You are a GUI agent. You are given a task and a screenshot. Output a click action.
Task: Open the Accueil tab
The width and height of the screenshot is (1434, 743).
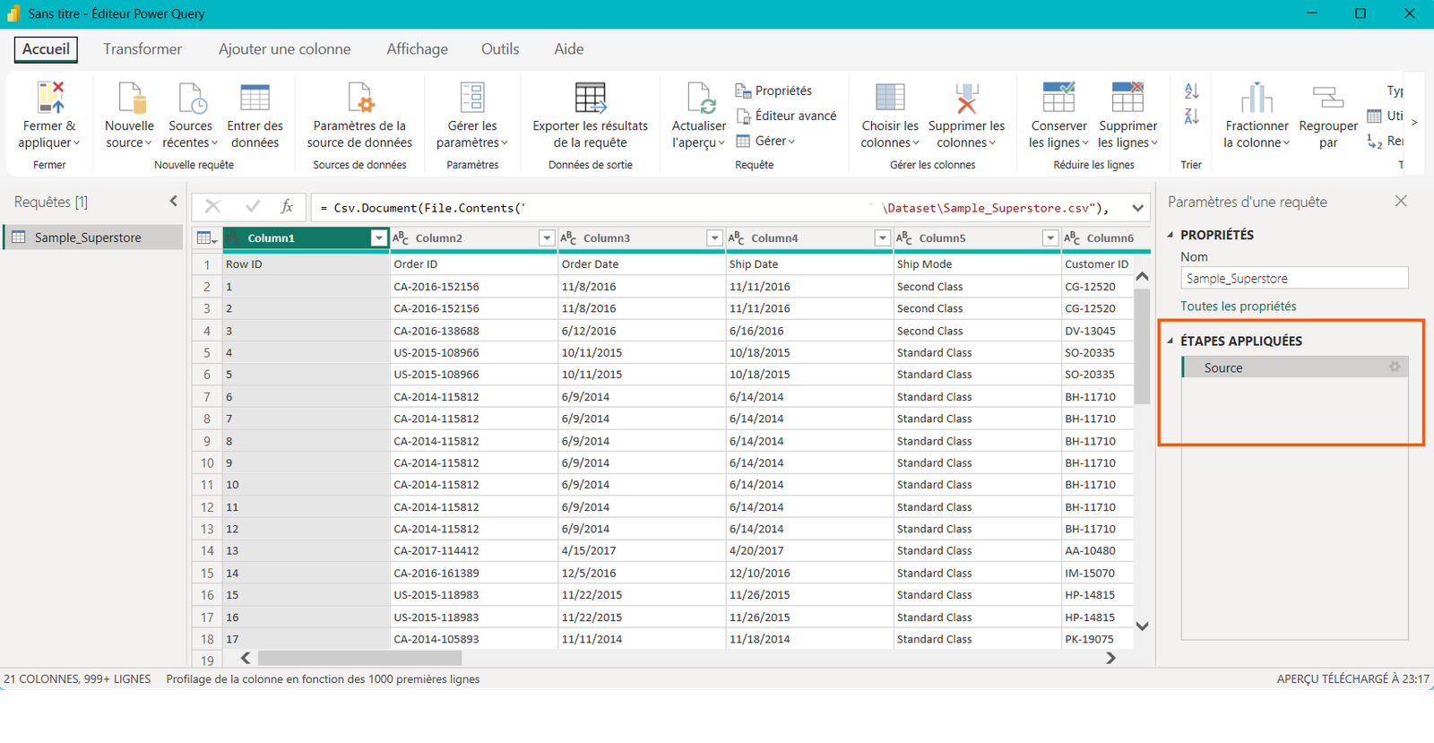46,49
